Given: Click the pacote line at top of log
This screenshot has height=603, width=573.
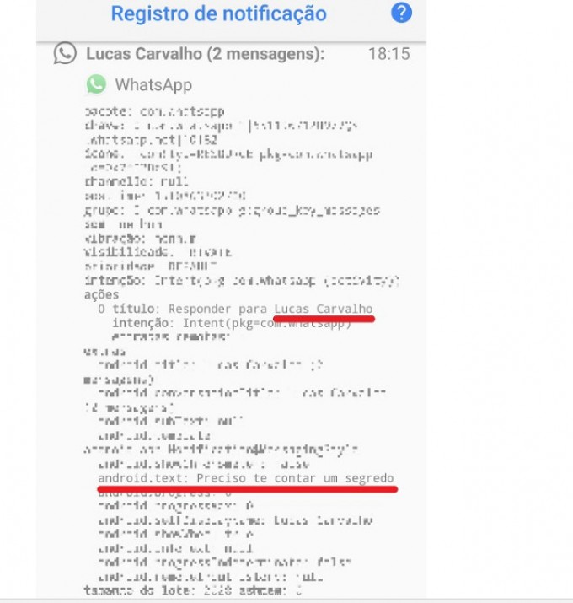Looking at the screenshot, I should [x=154, y=112].
